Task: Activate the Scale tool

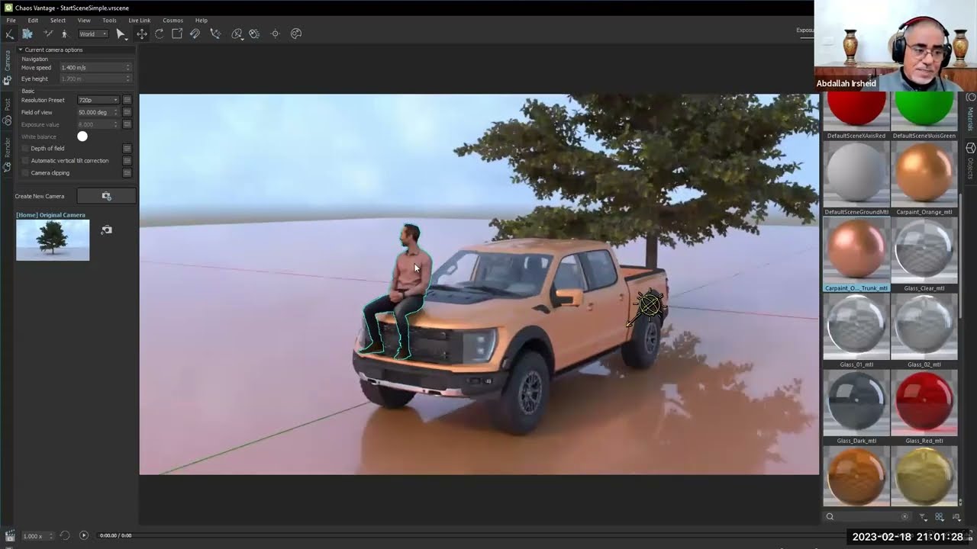Action: tap(177, 34)
